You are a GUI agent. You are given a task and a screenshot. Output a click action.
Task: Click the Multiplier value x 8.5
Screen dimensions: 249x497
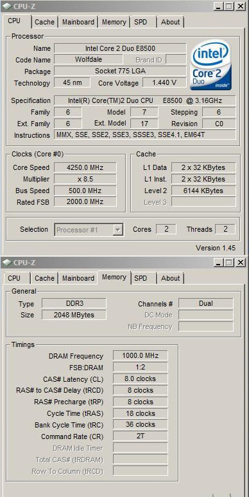click(85, 179)
